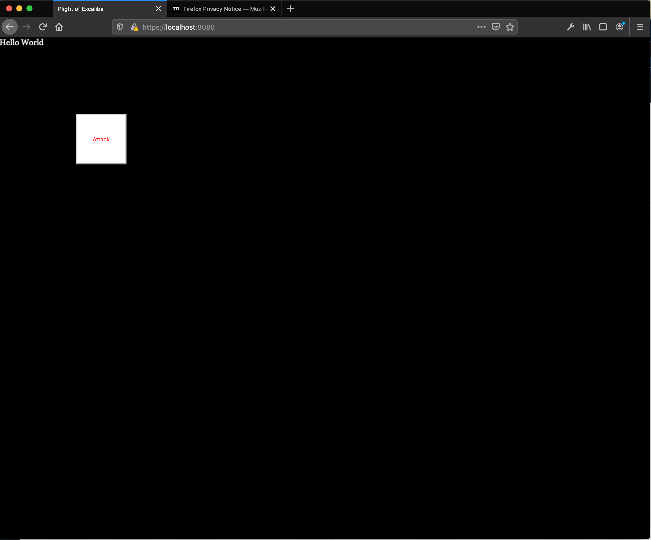The image size is (651, 540).
Task: Click the browser Back arrow button
Action: tap(10, 27)
